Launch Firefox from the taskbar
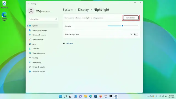 (x=101, y=96)
